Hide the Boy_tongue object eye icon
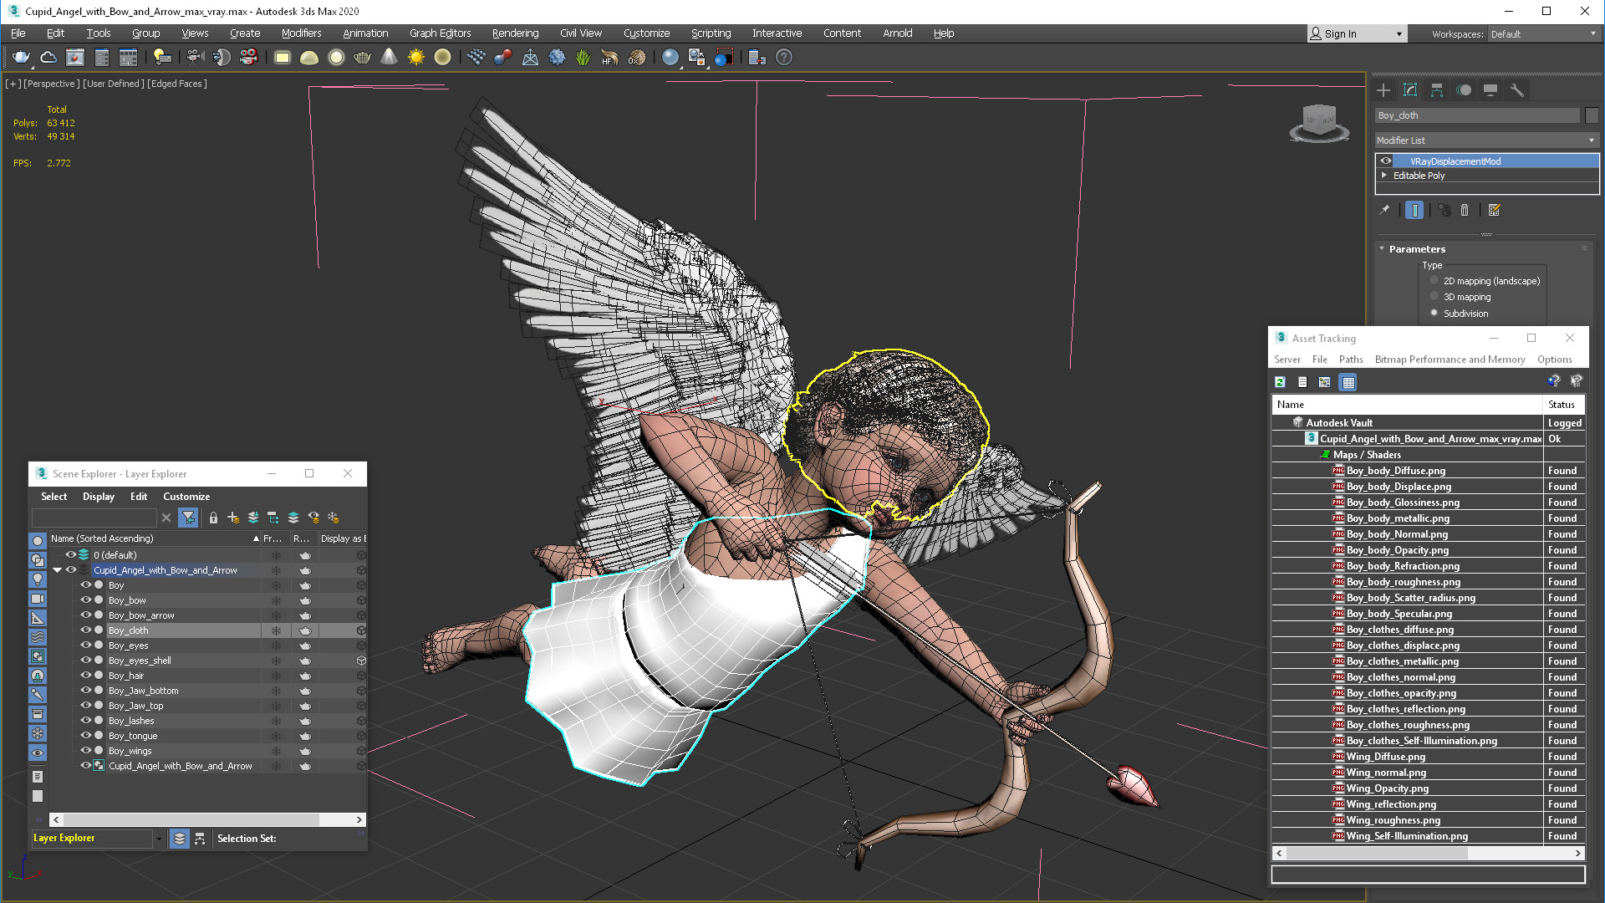 coord(85,736)
